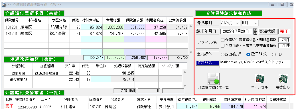Click the 64,469 公費請求額 cell
The height and width of the screenshot is (109, 296).
[x=177, y=27]
